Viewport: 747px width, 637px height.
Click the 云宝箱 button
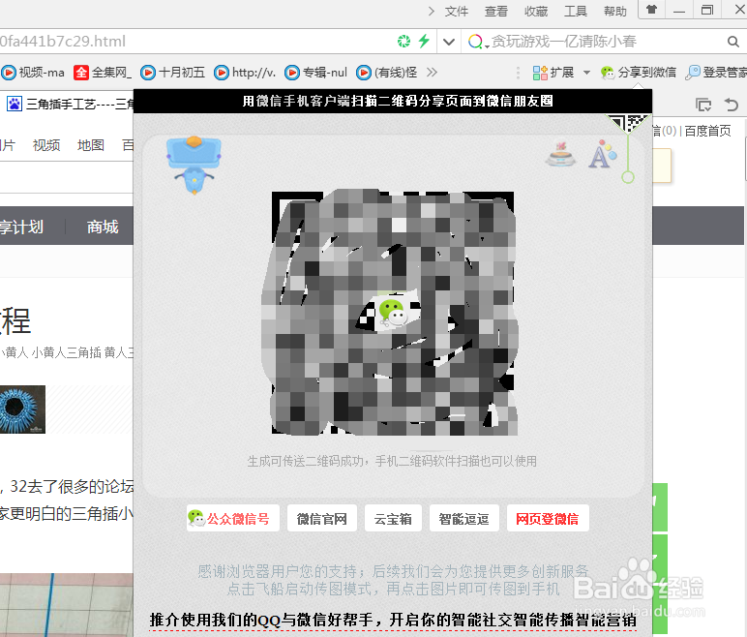pos(393,518)
